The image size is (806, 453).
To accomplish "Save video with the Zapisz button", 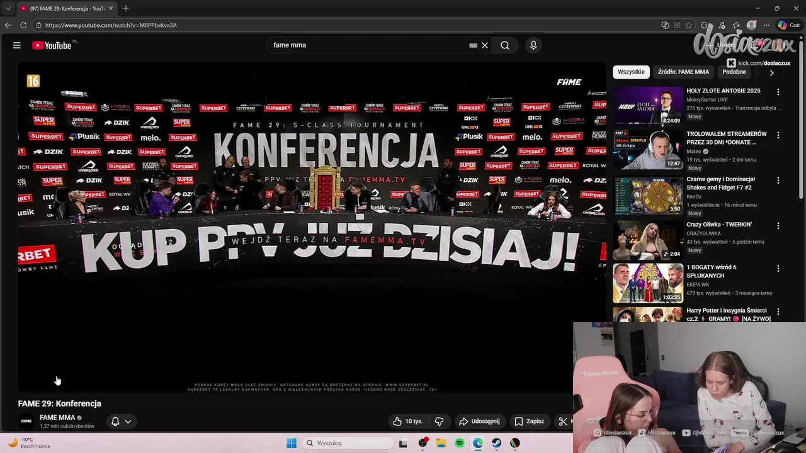I will (530, 422).
